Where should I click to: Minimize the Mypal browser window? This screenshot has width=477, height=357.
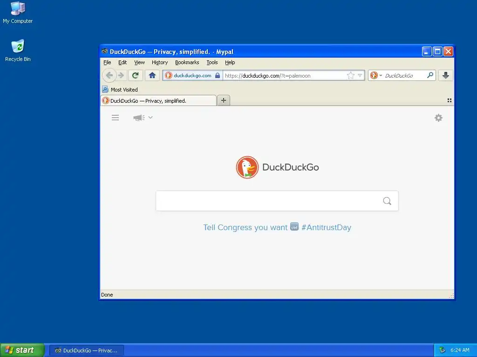(427, 52)
